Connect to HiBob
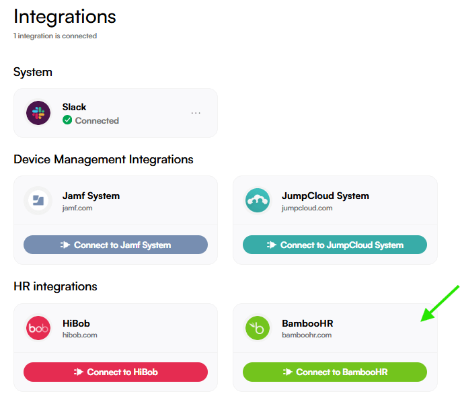The height and width of the screenshot is (408, 460). [x=116, y=372]
